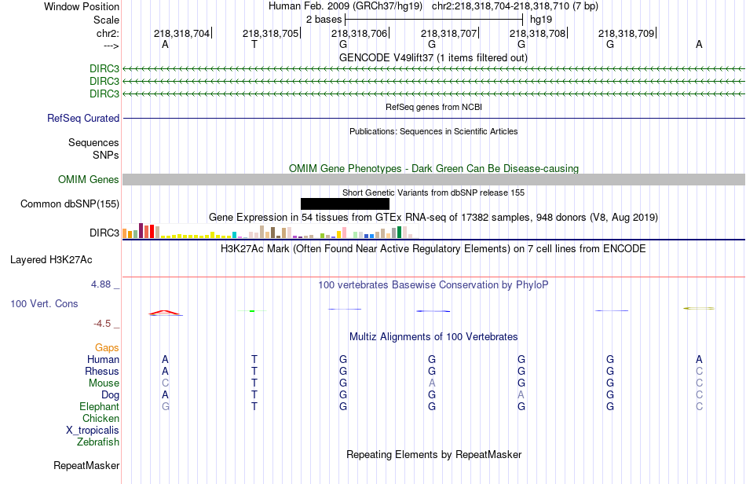
Task: Click the position label 218,318,709
Action: pyautogui.click(x=626, y=33)
